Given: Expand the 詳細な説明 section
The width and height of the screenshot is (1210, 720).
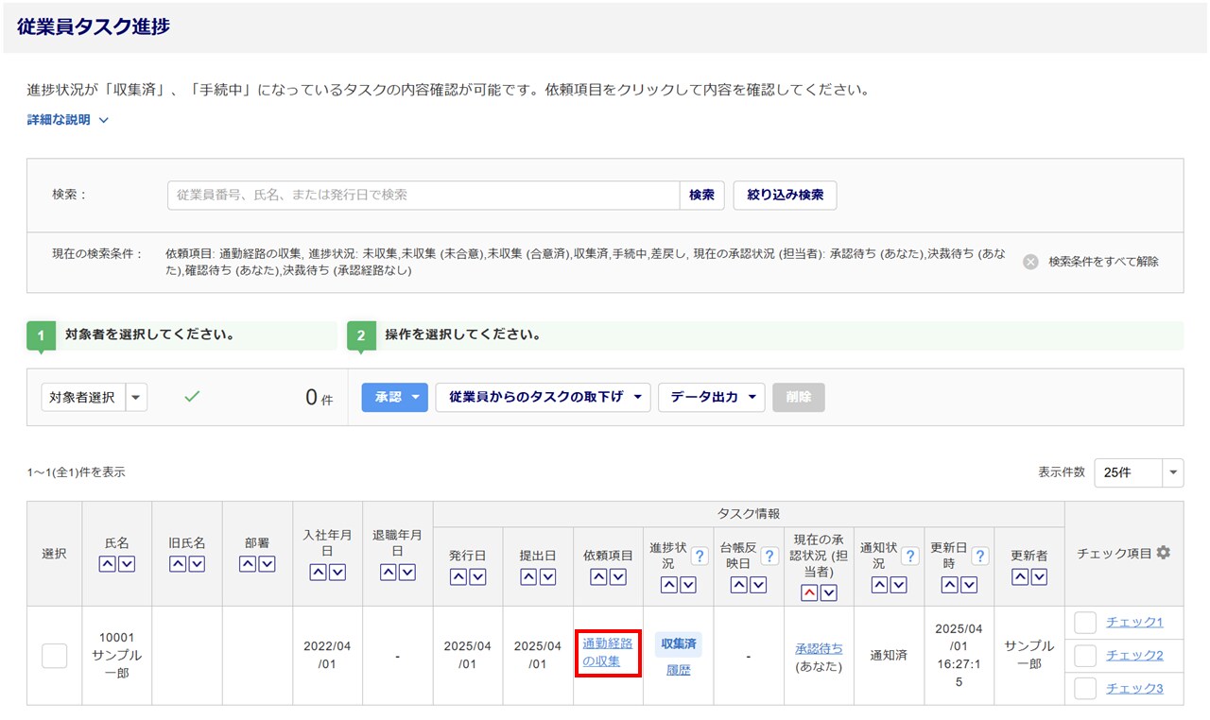Looking at the screenshot, I should pyautogui.click(x=68, y=120).
